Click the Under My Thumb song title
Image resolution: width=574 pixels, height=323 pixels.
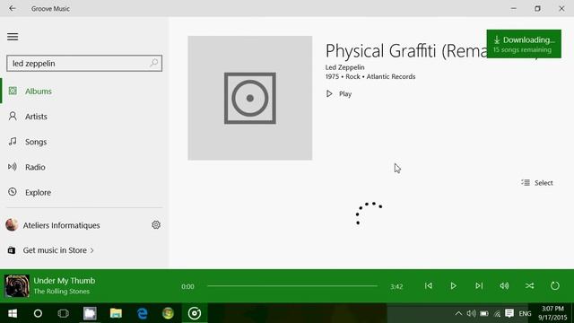pyautogui.click(x=65, y=281)
